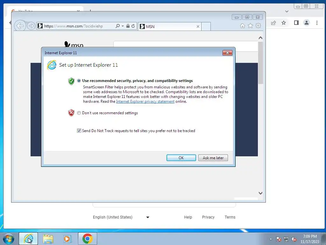
Task: Click the green shield recommended settings icon
Action: (71, 81)
